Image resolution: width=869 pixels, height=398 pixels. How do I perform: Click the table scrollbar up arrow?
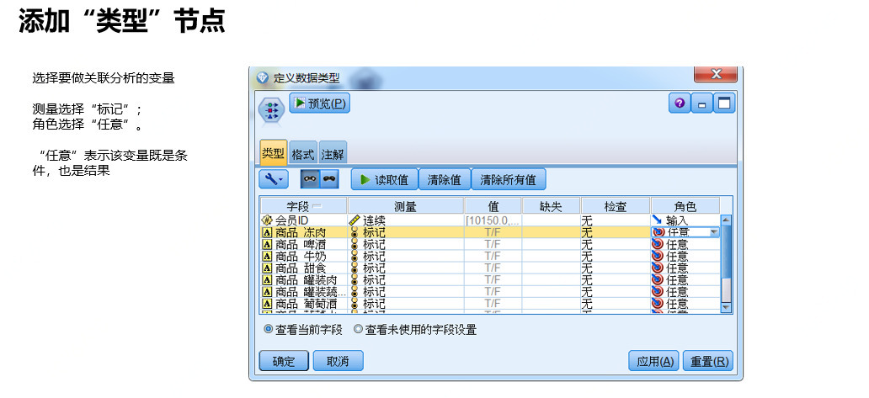[726, 220]
